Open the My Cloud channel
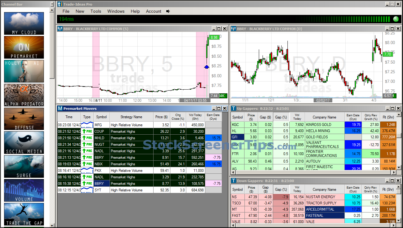The image size is (403, 228). coord(24,23)
